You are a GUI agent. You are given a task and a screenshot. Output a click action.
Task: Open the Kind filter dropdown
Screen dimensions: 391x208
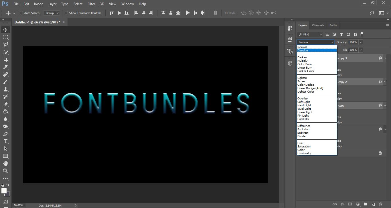[310, 34]
